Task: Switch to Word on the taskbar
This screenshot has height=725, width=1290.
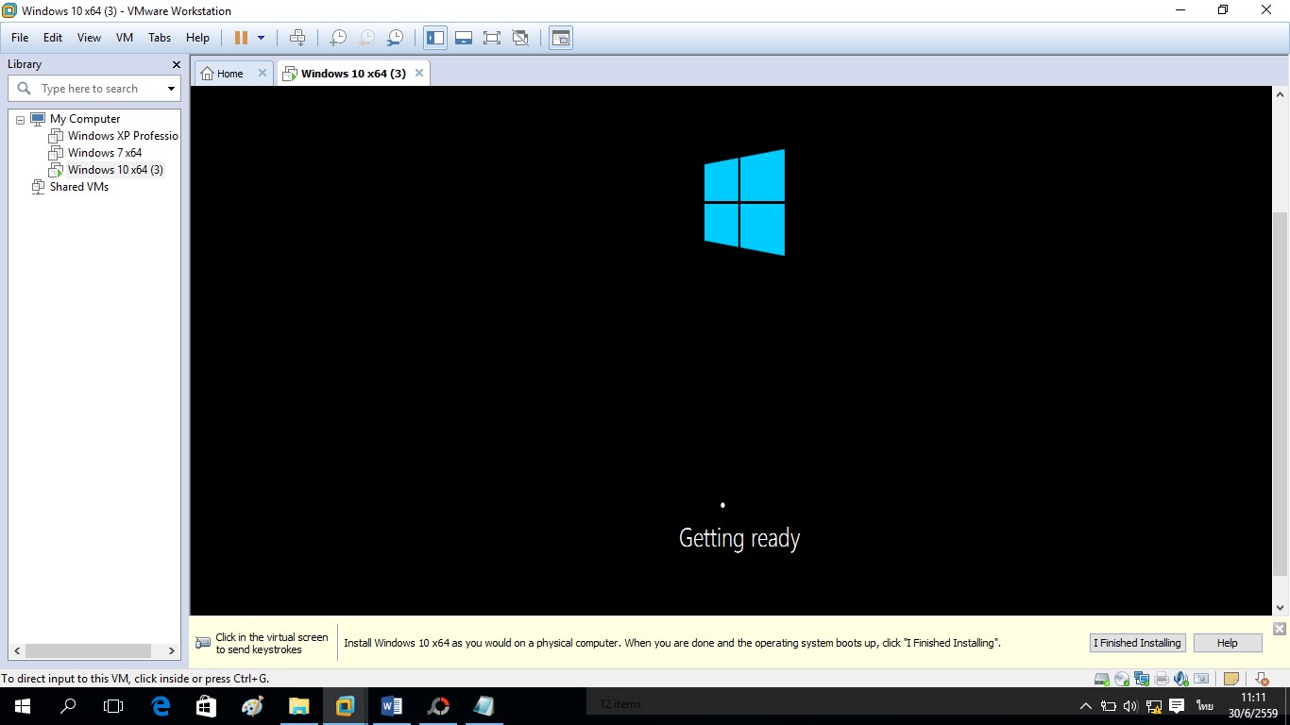Action: click(x=391, y=706)
